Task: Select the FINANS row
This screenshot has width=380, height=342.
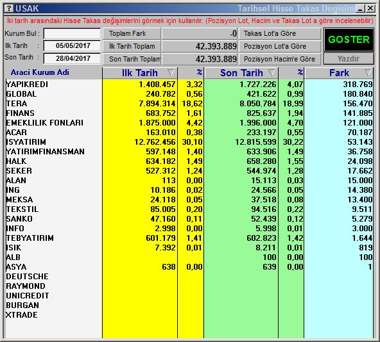Action: click(x=189, y=113)
